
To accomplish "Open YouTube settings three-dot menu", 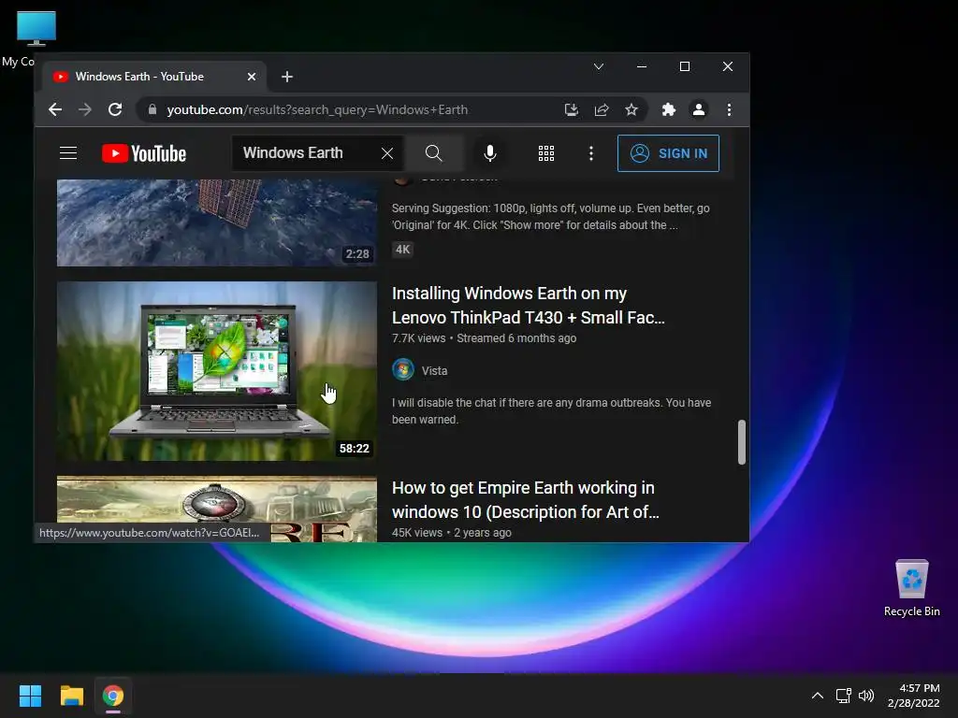I will [591, 153].
